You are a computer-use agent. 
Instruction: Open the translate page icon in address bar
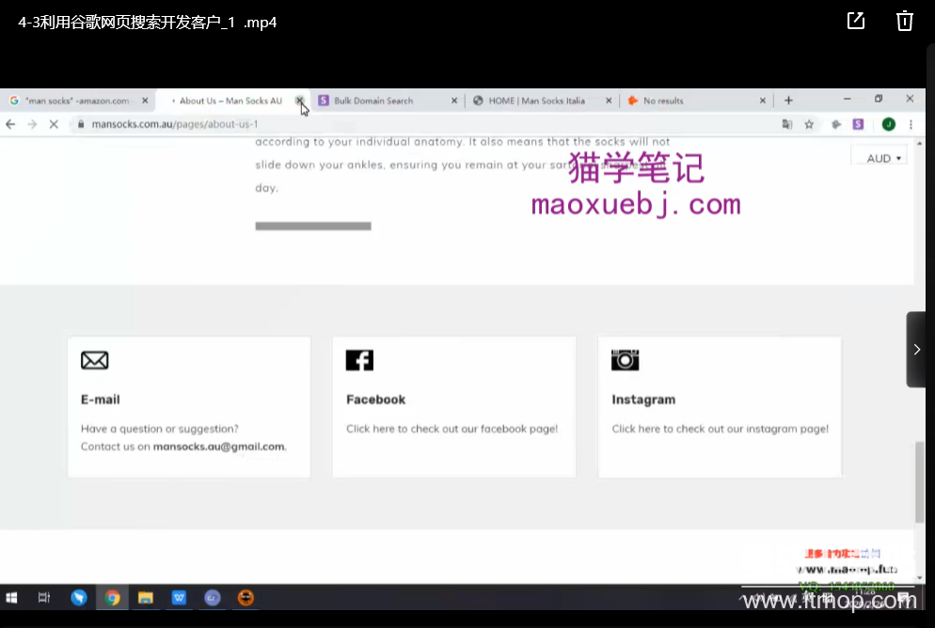pos(787,124)
